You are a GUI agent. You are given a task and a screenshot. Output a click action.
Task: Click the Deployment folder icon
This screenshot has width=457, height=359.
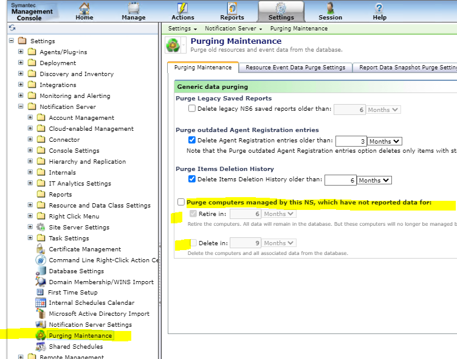32,63
